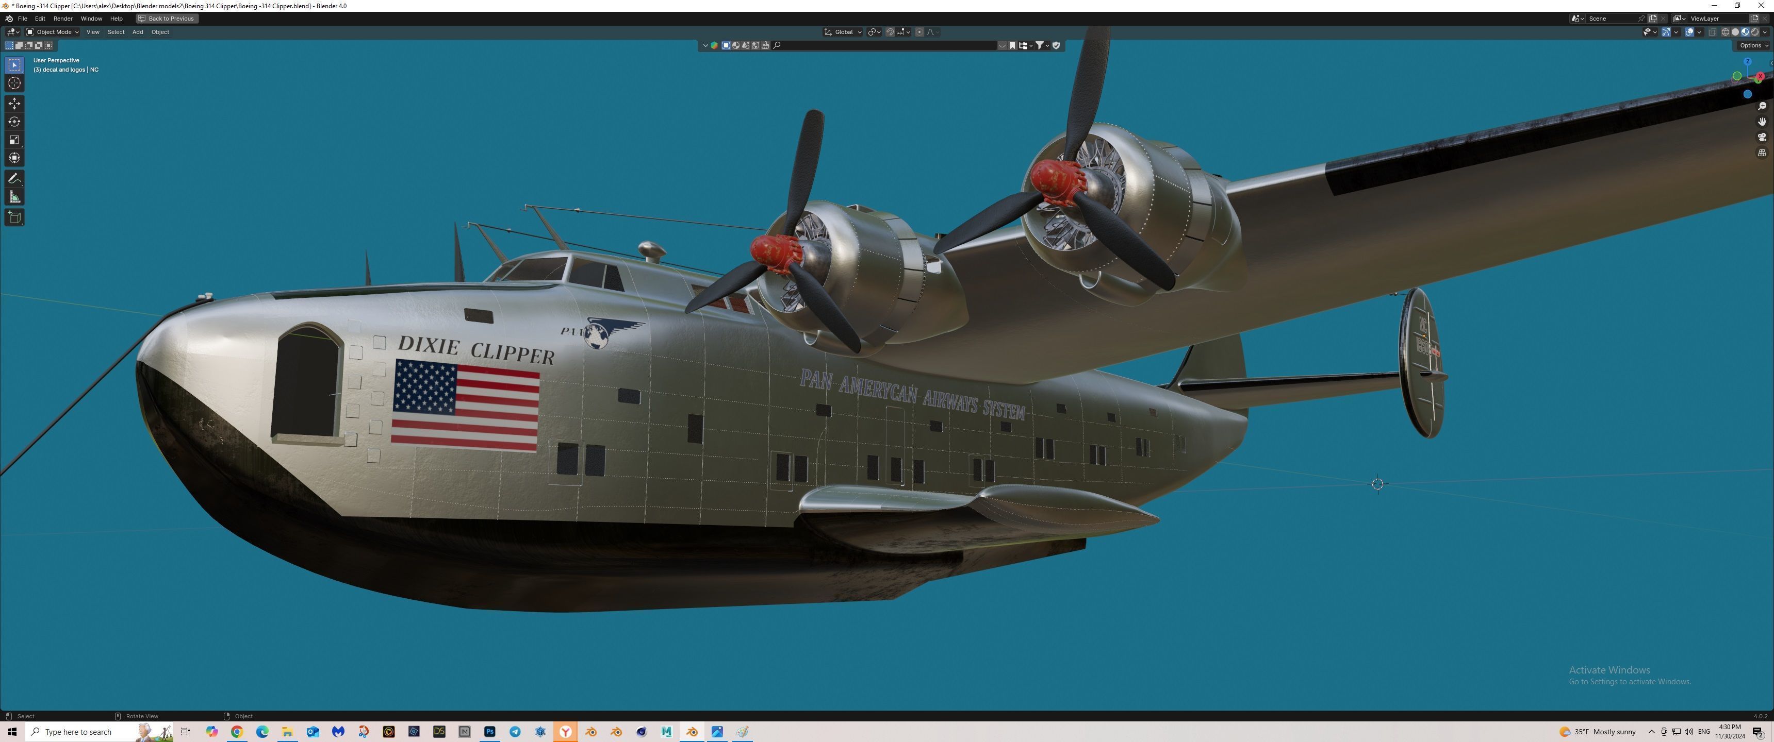Click the outliner bookmark icon
Image resolution: width=1774 pixels, height=742 pixels.
point(1012,45)
